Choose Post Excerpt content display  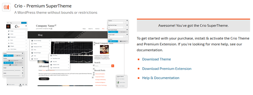click(x=113, y=32)
